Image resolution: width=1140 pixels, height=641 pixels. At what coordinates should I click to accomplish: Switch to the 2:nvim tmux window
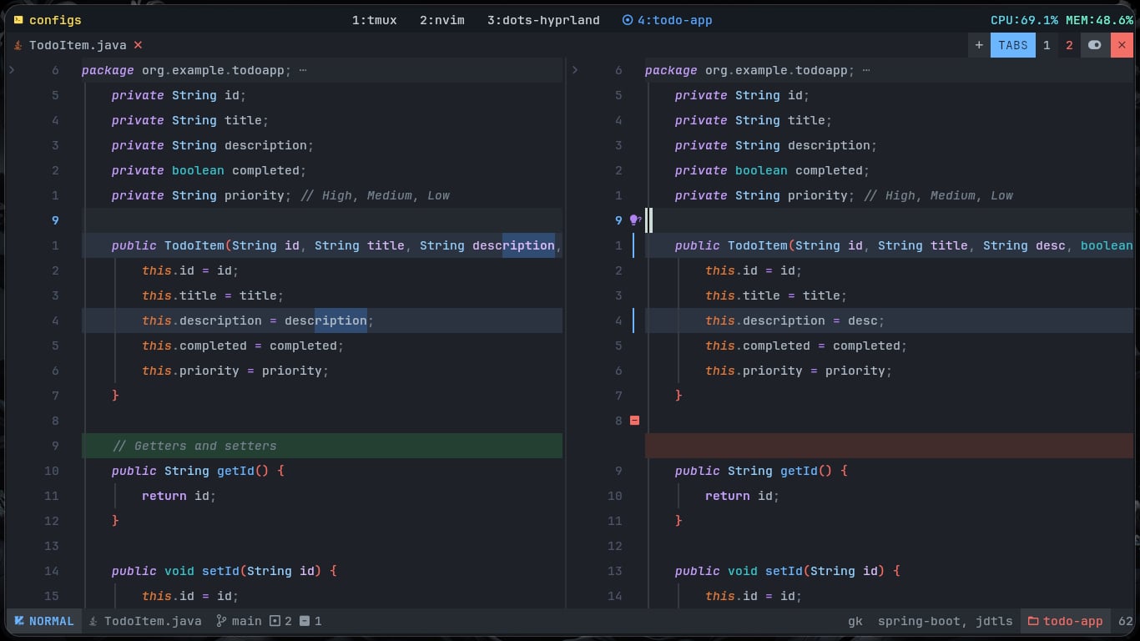pos(441,20)
